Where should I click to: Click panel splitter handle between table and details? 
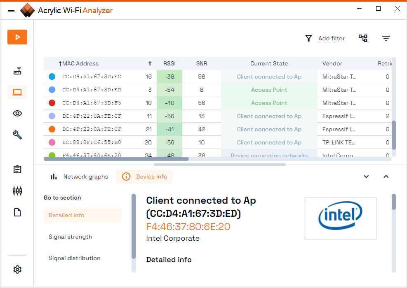220,165
